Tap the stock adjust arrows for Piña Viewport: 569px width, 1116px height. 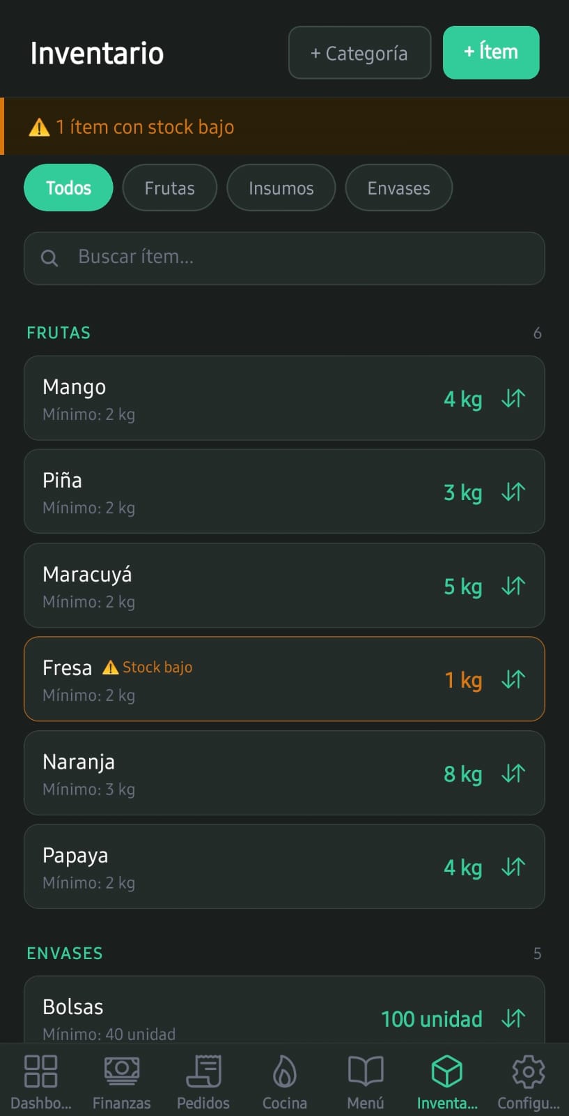(513, 492)
